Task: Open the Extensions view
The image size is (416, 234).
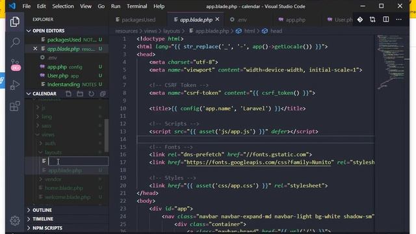Action: 15,106
